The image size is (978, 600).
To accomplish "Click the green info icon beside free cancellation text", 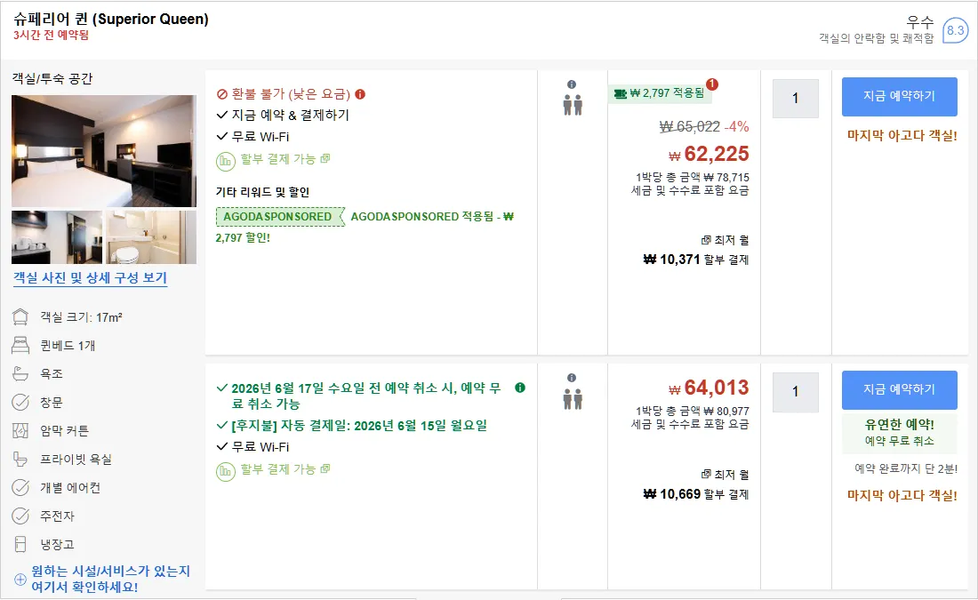I will (520, 388).
